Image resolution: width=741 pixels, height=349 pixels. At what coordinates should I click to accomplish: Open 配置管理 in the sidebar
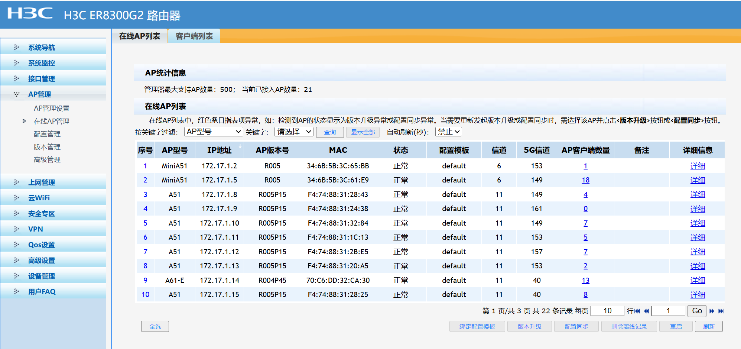pos(47,134)
